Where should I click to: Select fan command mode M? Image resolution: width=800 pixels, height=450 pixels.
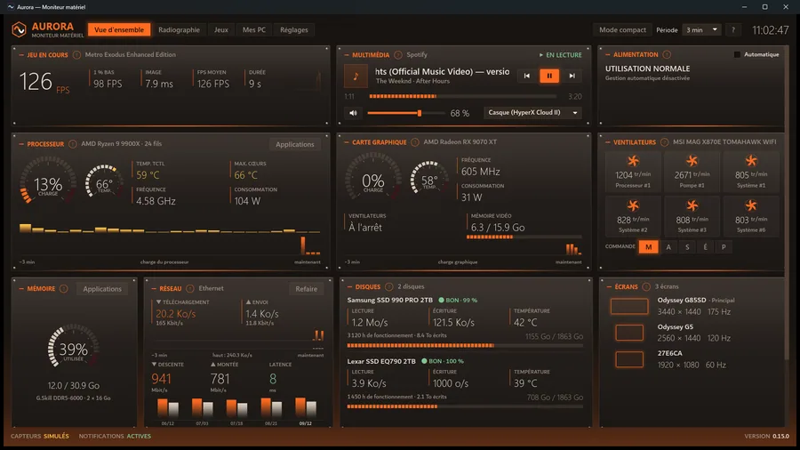(649, 247)
